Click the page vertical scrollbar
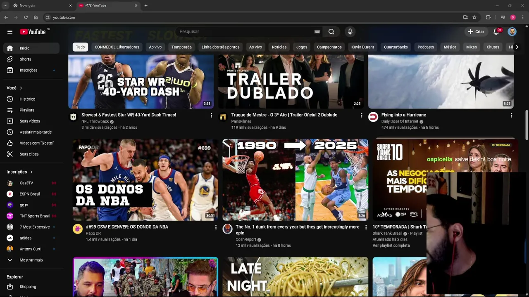The height and width of the screenshot is (297, 529). [x=527, y=125]
